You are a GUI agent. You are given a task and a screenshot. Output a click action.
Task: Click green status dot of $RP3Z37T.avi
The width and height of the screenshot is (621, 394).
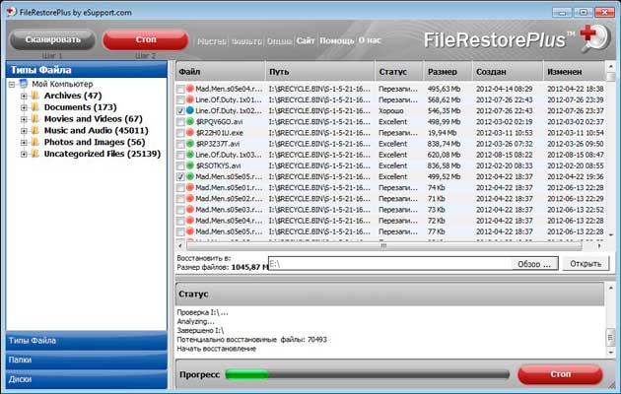point(190,144)
